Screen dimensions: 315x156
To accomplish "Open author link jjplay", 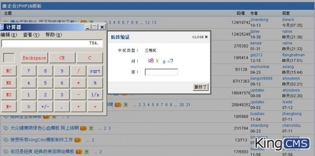I will [255, 31].
